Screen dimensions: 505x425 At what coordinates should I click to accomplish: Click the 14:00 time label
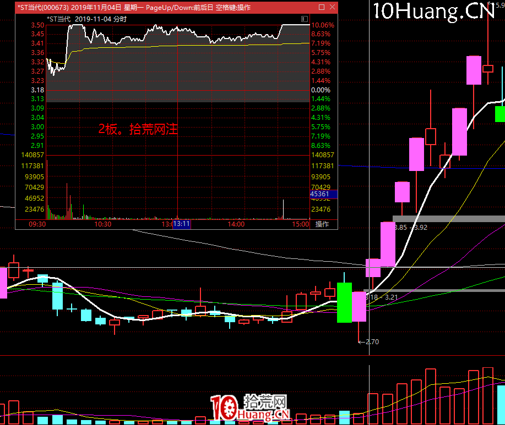pos(236,224)
